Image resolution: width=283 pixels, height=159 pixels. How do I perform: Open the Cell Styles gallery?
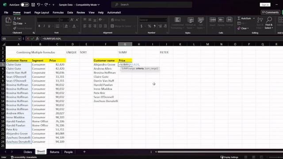tap(200, 23)
